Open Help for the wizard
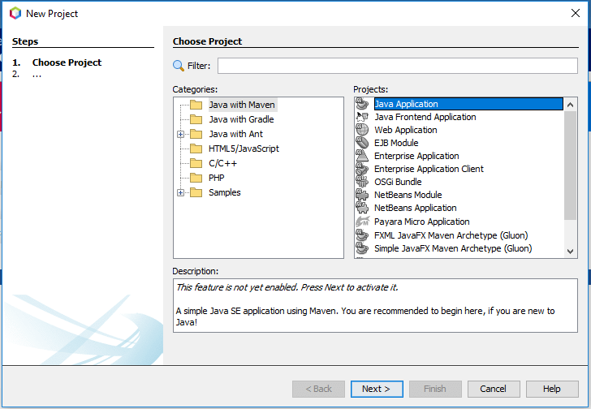Viewport: 591px width, 409px height. [x=552, y=389]
